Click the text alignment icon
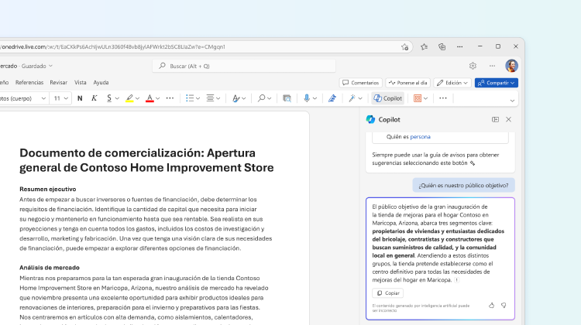 pyautogui.click(x=210, y=98)
